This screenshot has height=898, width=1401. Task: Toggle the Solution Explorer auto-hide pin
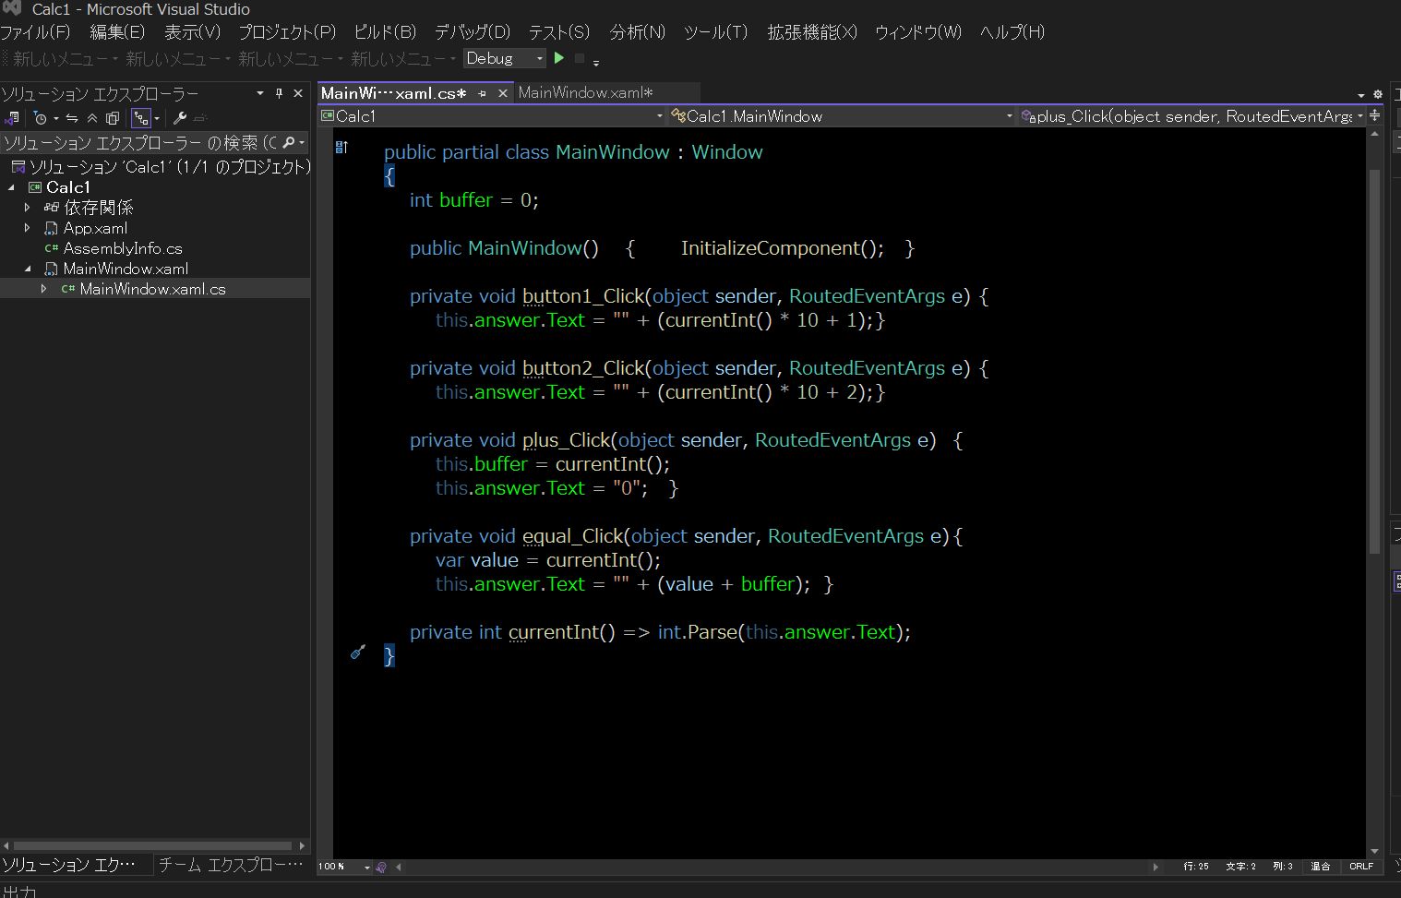(279, 93)
